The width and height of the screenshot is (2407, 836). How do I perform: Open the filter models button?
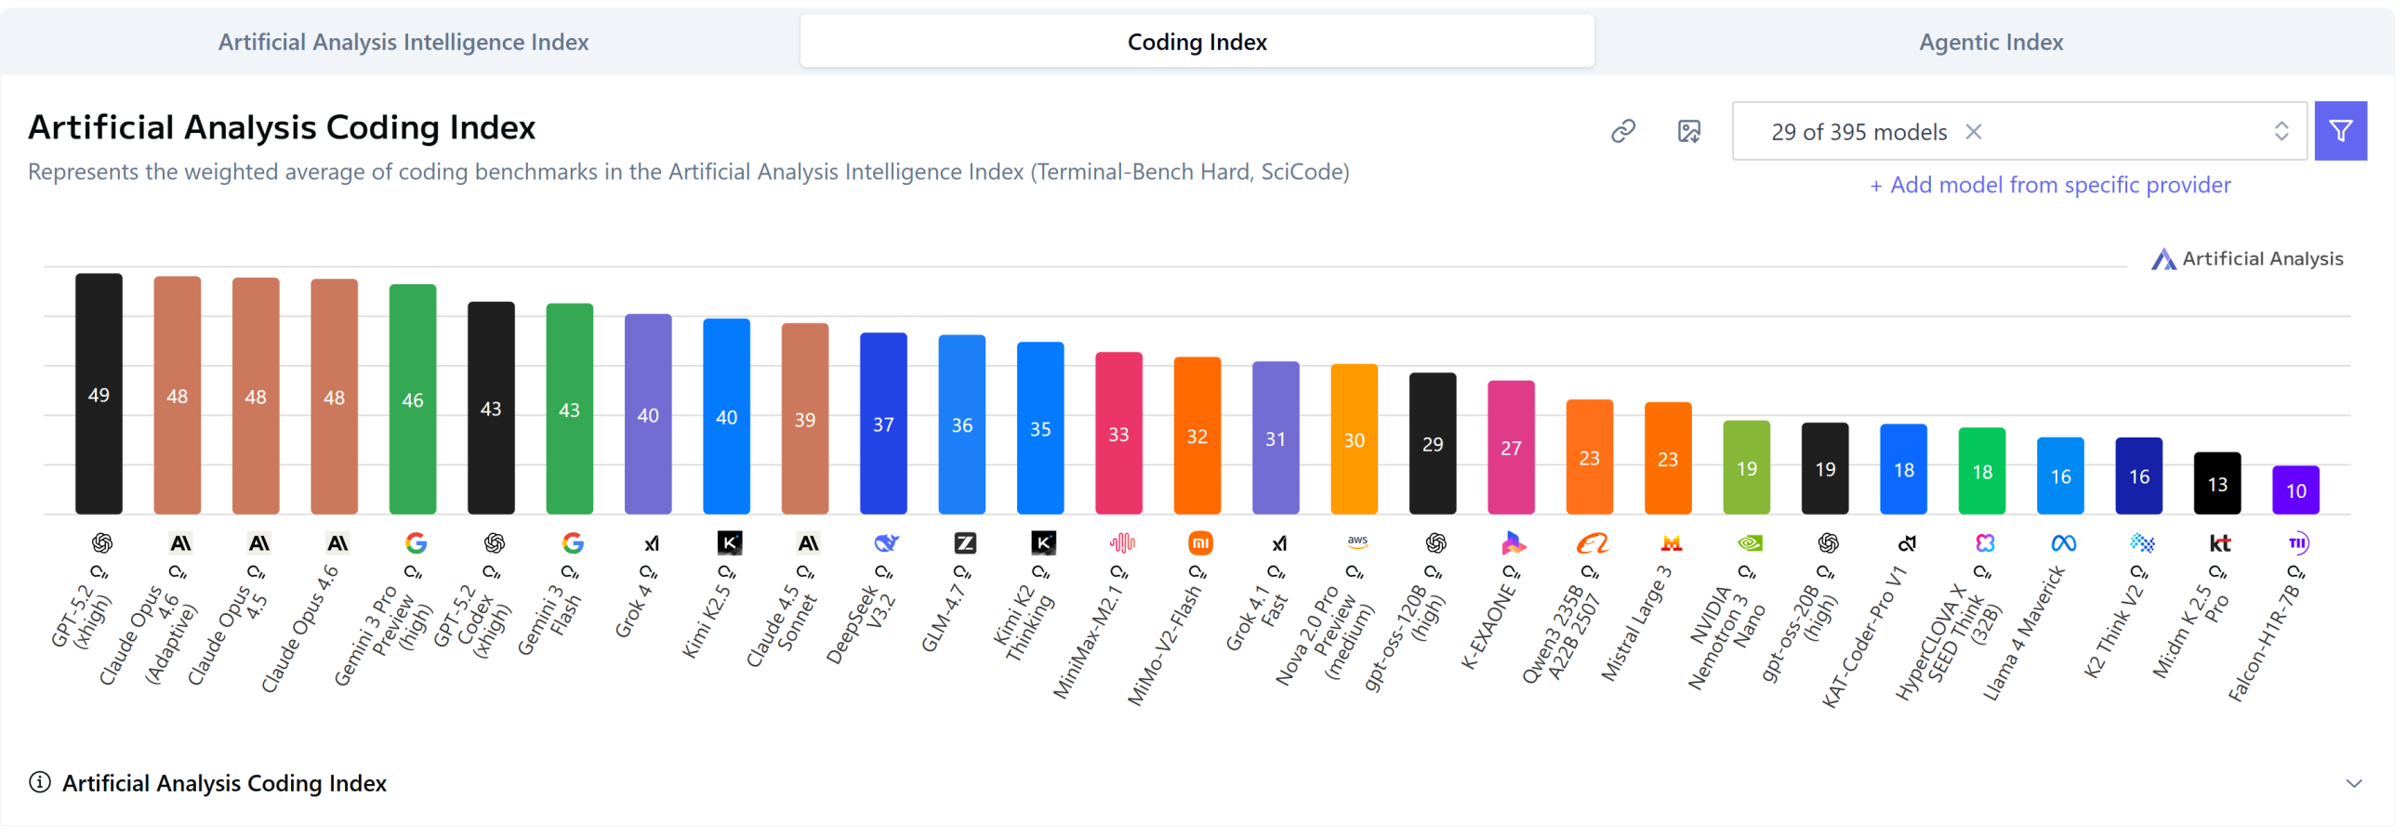point(2340,131)
